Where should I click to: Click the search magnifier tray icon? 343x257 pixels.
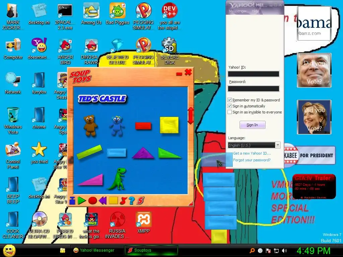click(x=252, y=251)
